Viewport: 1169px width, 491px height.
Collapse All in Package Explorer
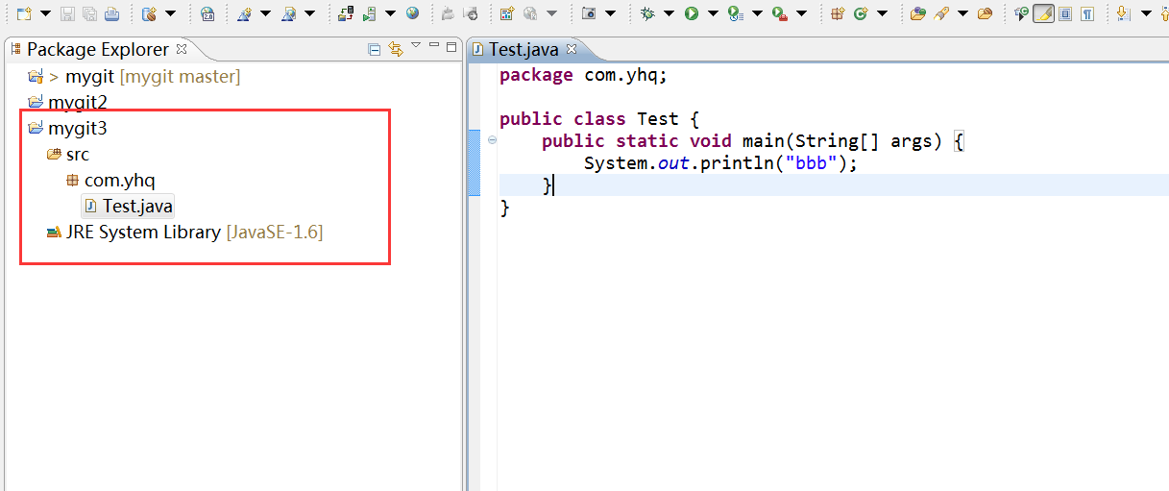pos(375,49)
